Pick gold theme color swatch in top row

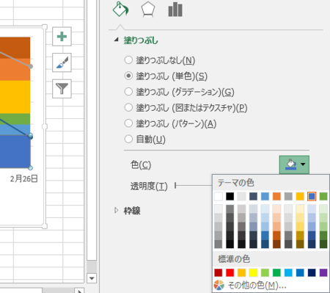pyautogui.click(x=300, y=196)
